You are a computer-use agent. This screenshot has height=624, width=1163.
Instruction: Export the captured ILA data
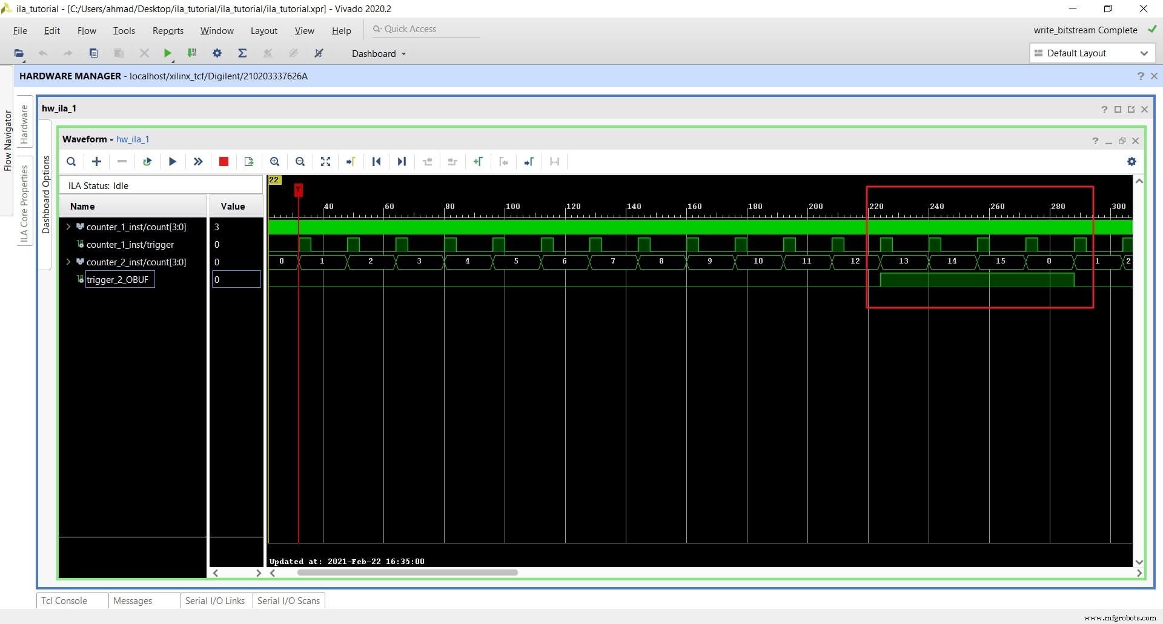[248, 162]
